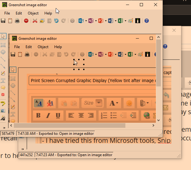Open the Edit menu in front editor
The height and width of the screenshot is (170, 191).
[x=19, y=13]
